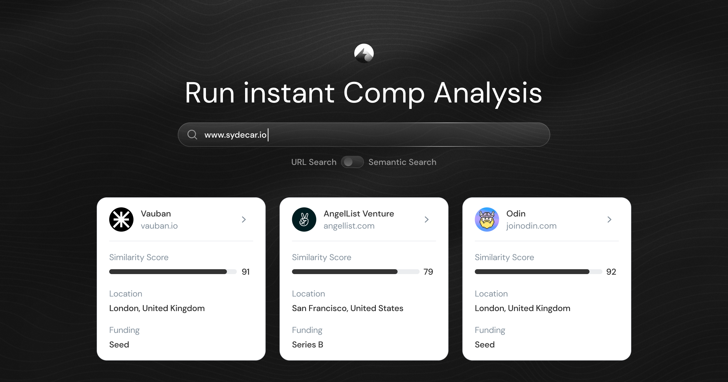Select the Vauban asterisk logo

(x=121, y=219)
